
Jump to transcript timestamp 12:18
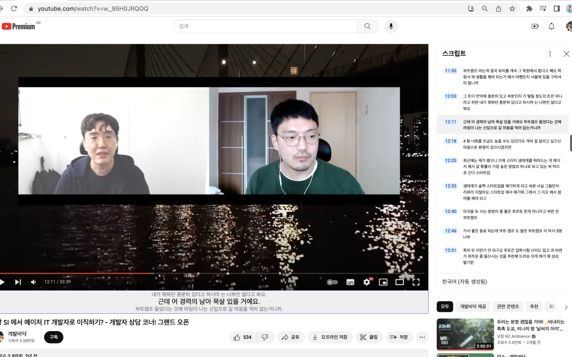pos(450,141)
